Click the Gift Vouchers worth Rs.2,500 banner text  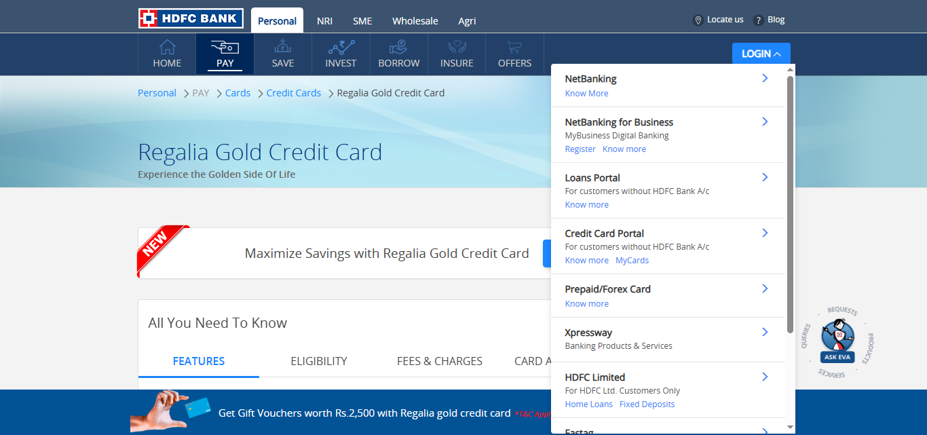(x=364, y=413)
